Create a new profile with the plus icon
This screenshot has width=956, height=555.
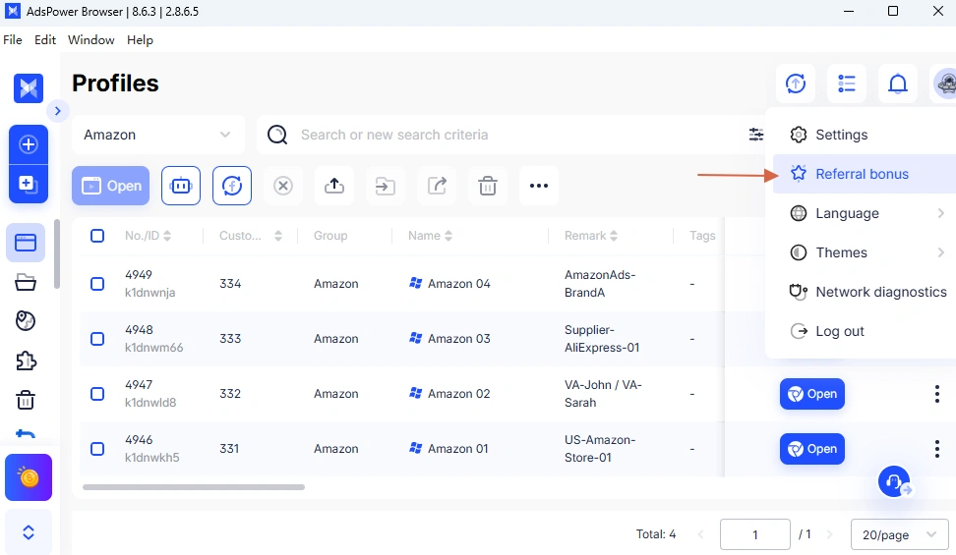point(29,144)
